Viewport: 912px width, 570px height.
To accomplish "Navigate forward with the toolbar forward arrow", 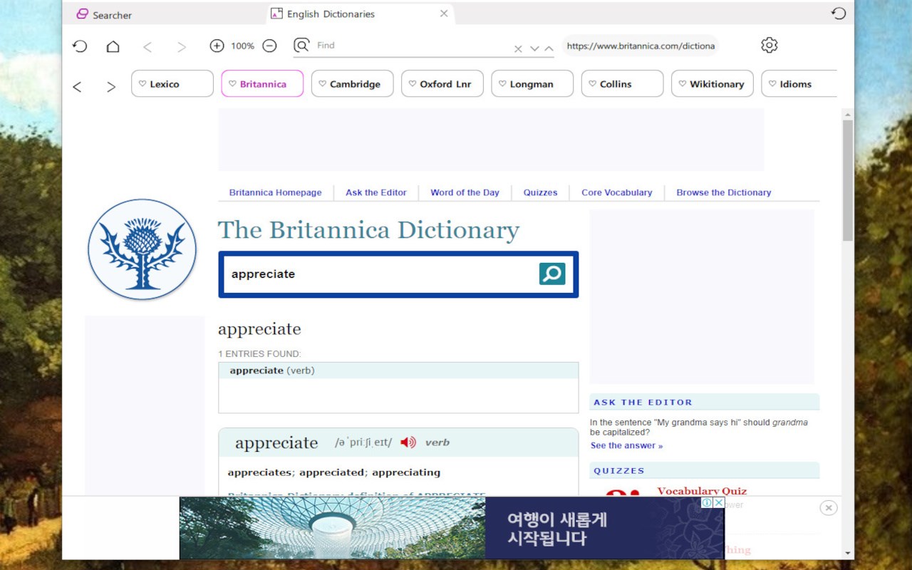I will [182, 47].
